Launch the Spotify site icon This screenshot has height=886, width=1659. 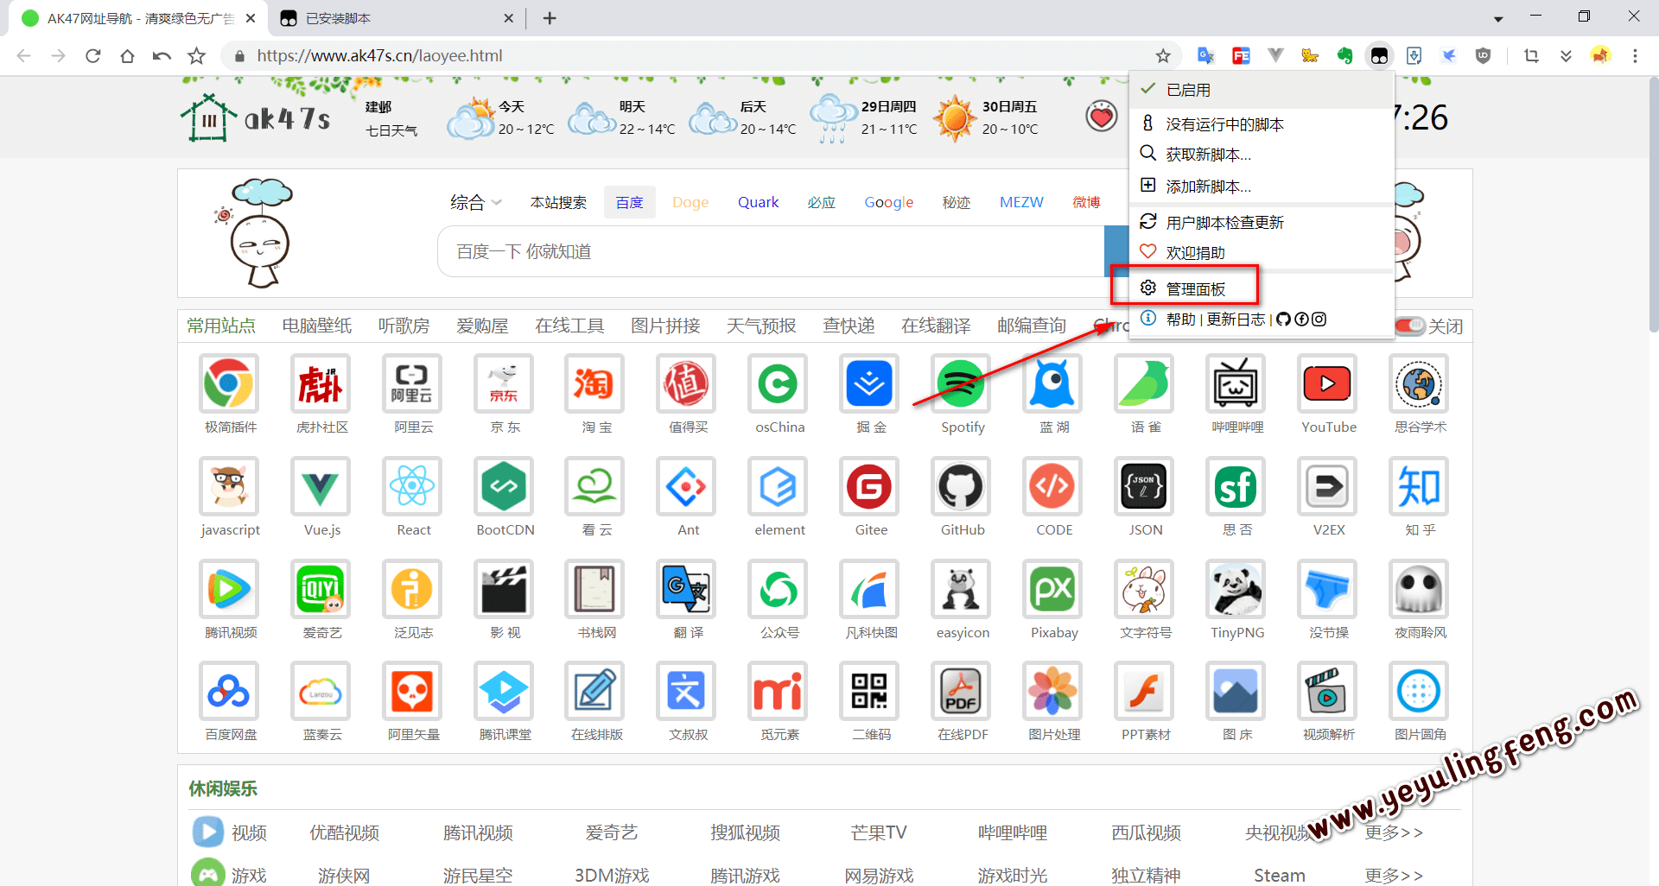click(x=961, y=383)
